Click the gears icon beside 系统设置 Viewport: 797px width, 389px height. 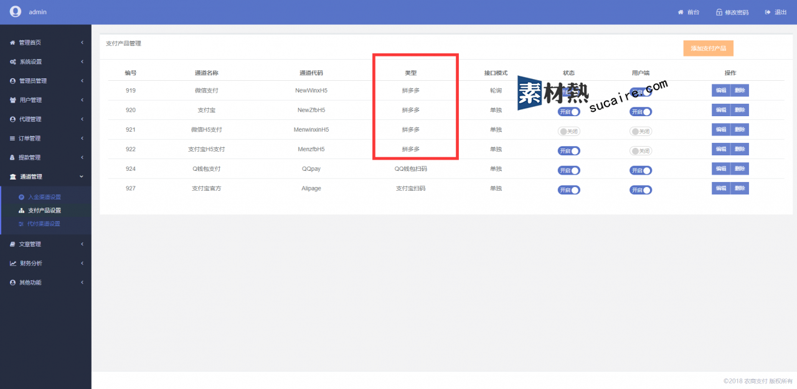point(13,62)
